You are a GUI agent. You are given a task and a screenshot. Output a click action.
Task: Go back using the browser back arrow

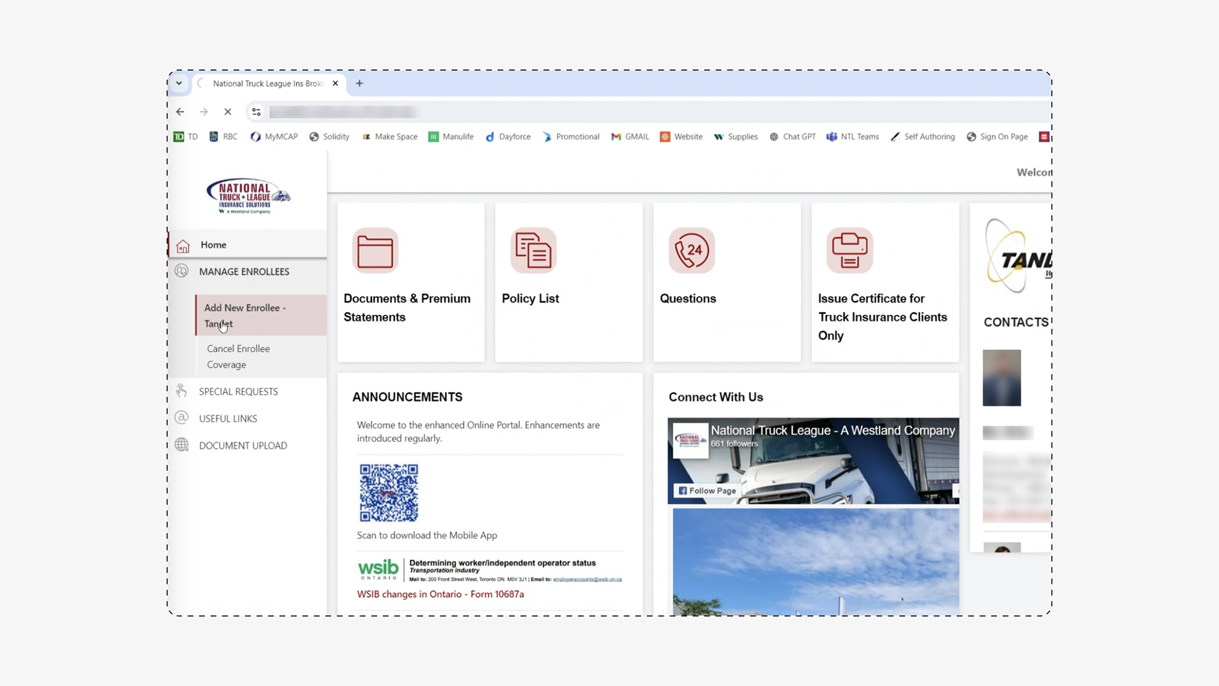pos(180,112)
